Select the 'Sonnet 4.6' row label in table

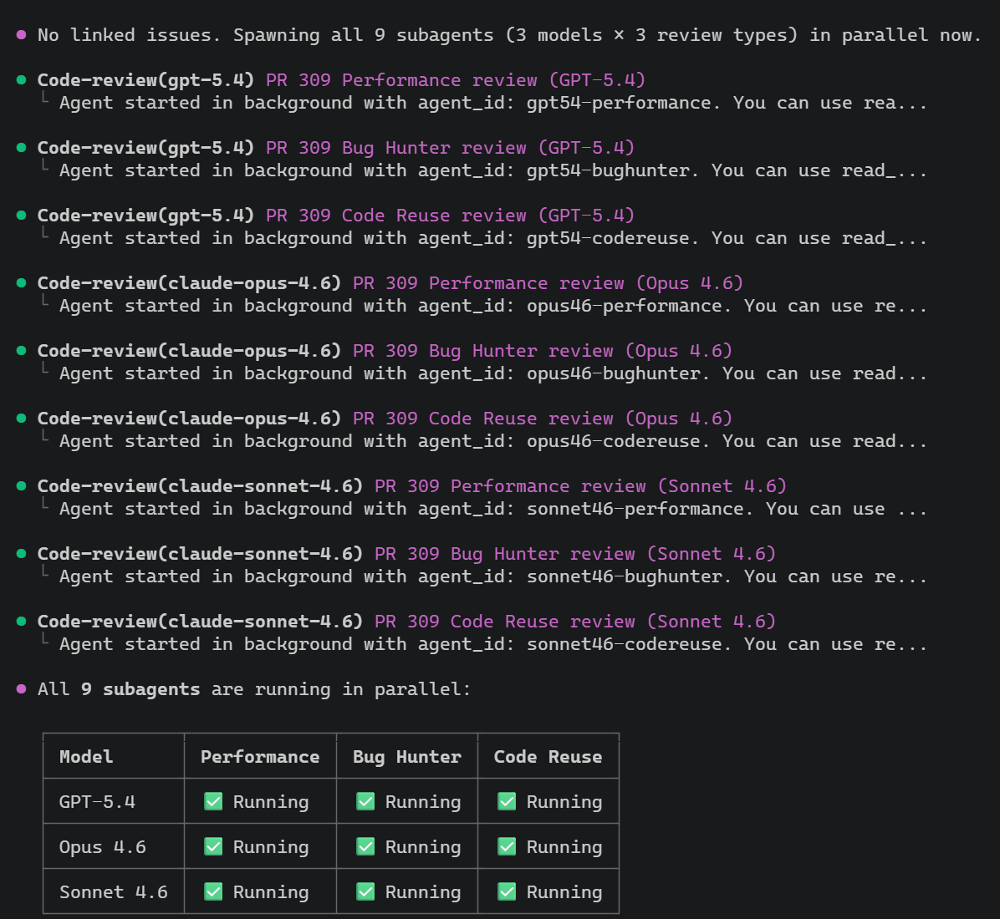click(x=113, y=892)
